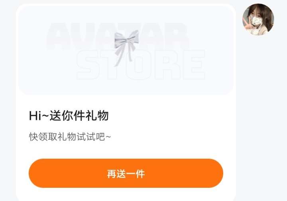Tap the 快领取礼物试试吧~ subtitle text
287x201 pixels.
pyautogui.click(x=70, y=137)
